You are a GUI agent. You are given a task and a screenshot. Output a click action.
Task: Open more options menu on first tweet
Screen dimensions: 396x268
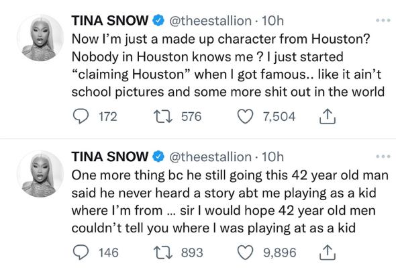tap(383, 20)
